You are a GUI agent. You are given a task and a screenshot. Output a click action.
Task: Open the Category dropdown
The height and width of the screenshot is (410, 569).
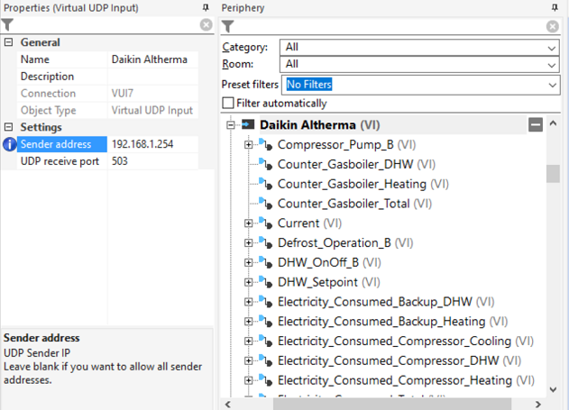[x=552, y=48]
